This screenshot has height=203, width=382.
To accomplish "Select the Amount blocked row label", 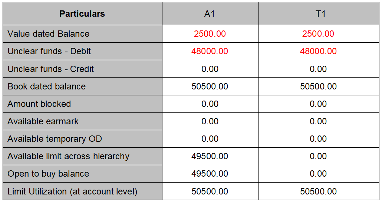I will 39,104.
